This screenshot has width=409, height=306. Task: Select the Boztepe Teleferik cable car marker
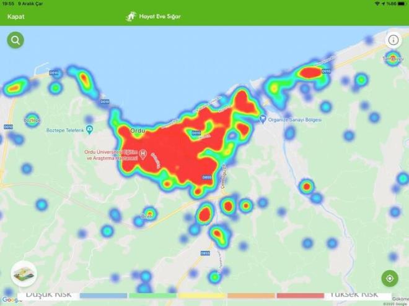coord(89,129)
